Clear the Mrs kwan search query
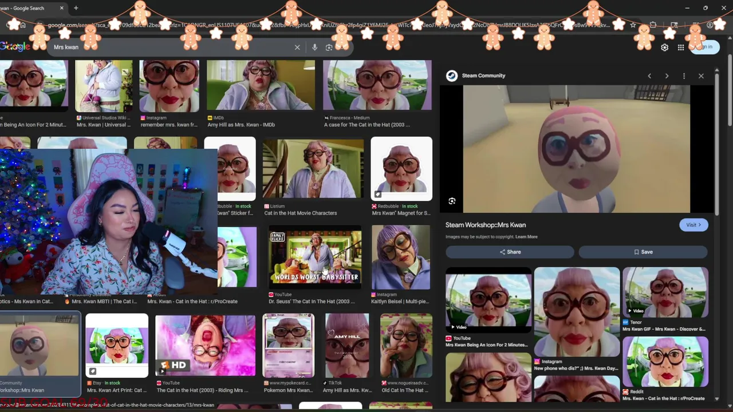733x412 pixels. pyautogui.click(x=297, y=47)
